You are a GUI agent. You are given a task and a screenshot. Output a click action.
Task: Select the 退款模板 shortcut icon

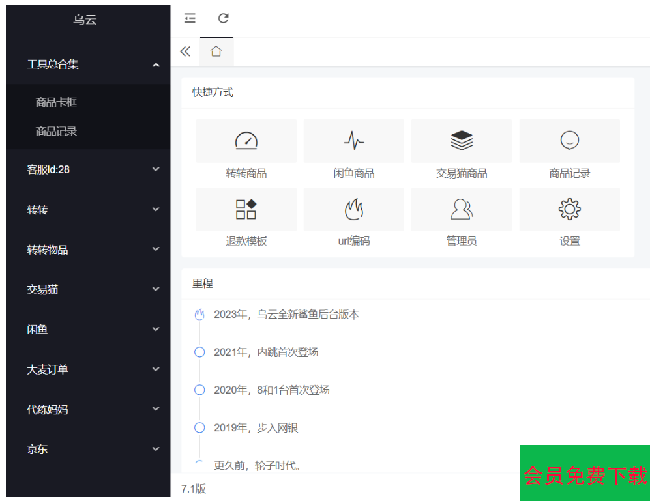246,209
